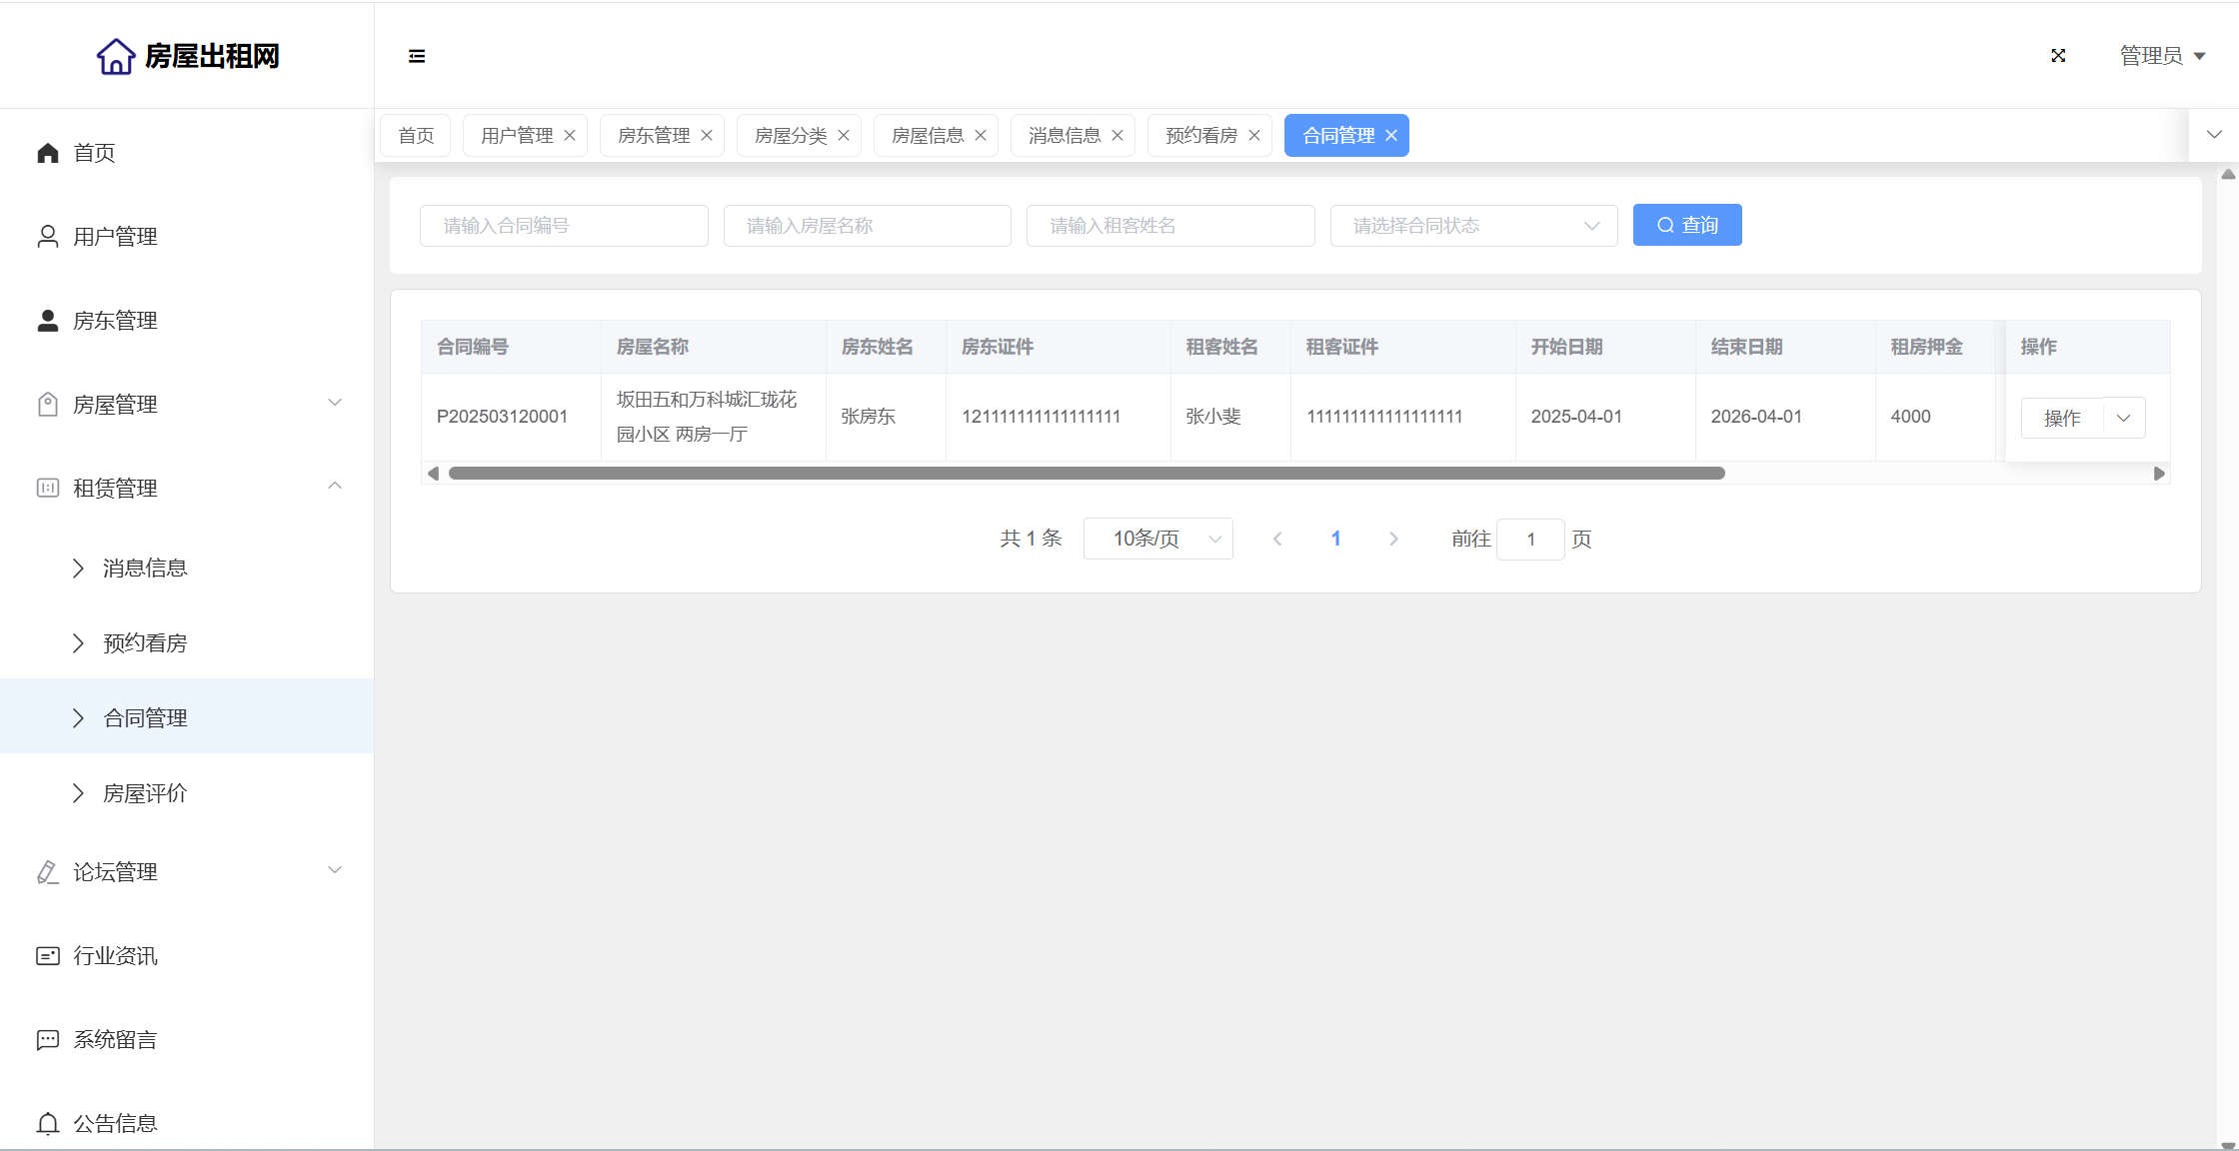
Task: Open the 10条/页 page size dropdown
Action: point(1157,539)
